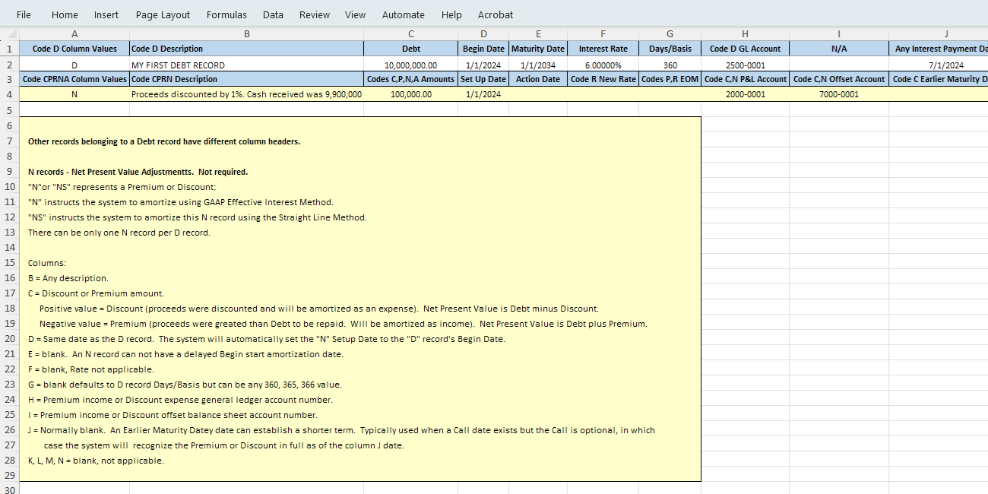The width and height of the screenshot is (988, 494).
Task: Select the 'Debt' header cell
Action: click(411, 49)
